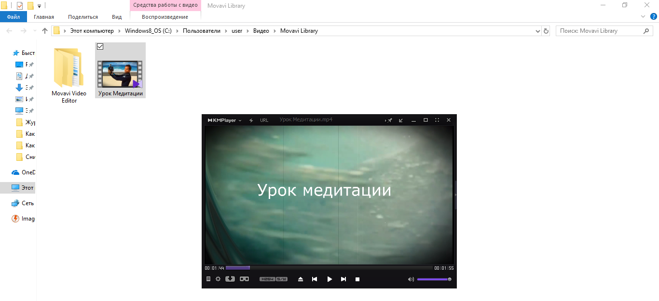
Task: Go to the previous track in KMPlayer
Action: [x=315, y=279]
